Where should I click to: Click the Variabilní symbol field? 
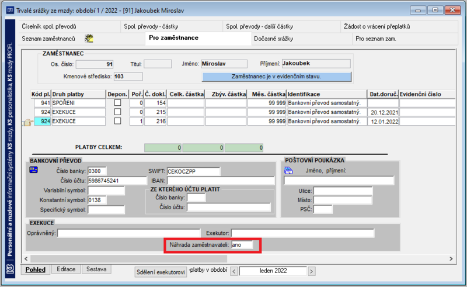point(106,191)
